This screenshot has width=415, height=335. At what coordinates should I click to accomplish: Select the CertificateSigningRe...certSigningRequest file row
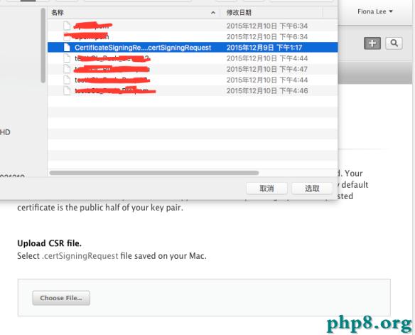tap(193, 48)
